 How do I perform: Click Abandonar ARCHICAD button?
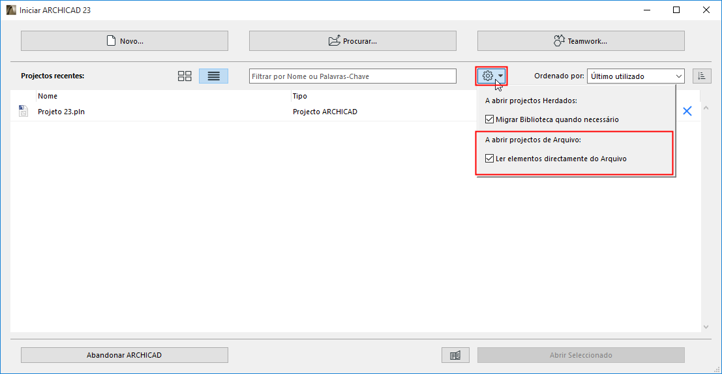pyautogui.click(x=125, y=355)
